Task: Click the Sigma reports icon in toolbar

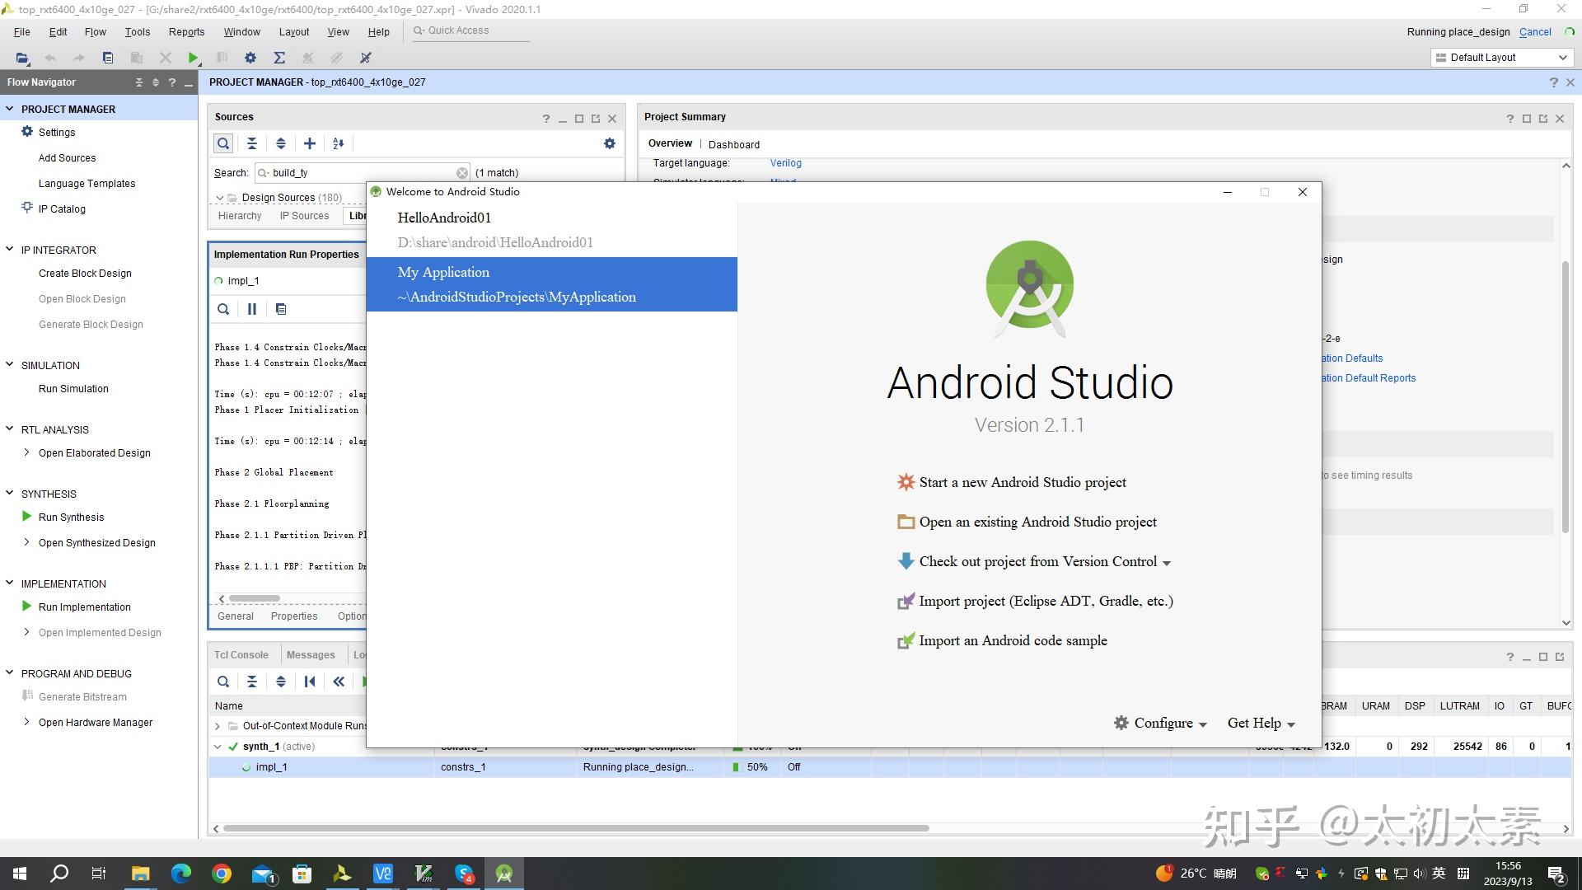Action: [279, 58]
